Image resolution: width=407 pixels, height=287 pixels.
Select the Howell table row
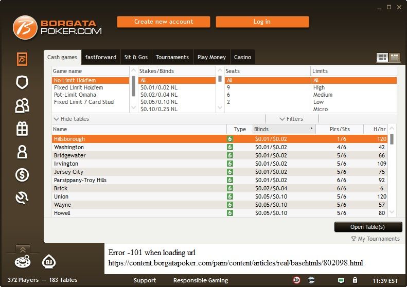pos(220,213)
